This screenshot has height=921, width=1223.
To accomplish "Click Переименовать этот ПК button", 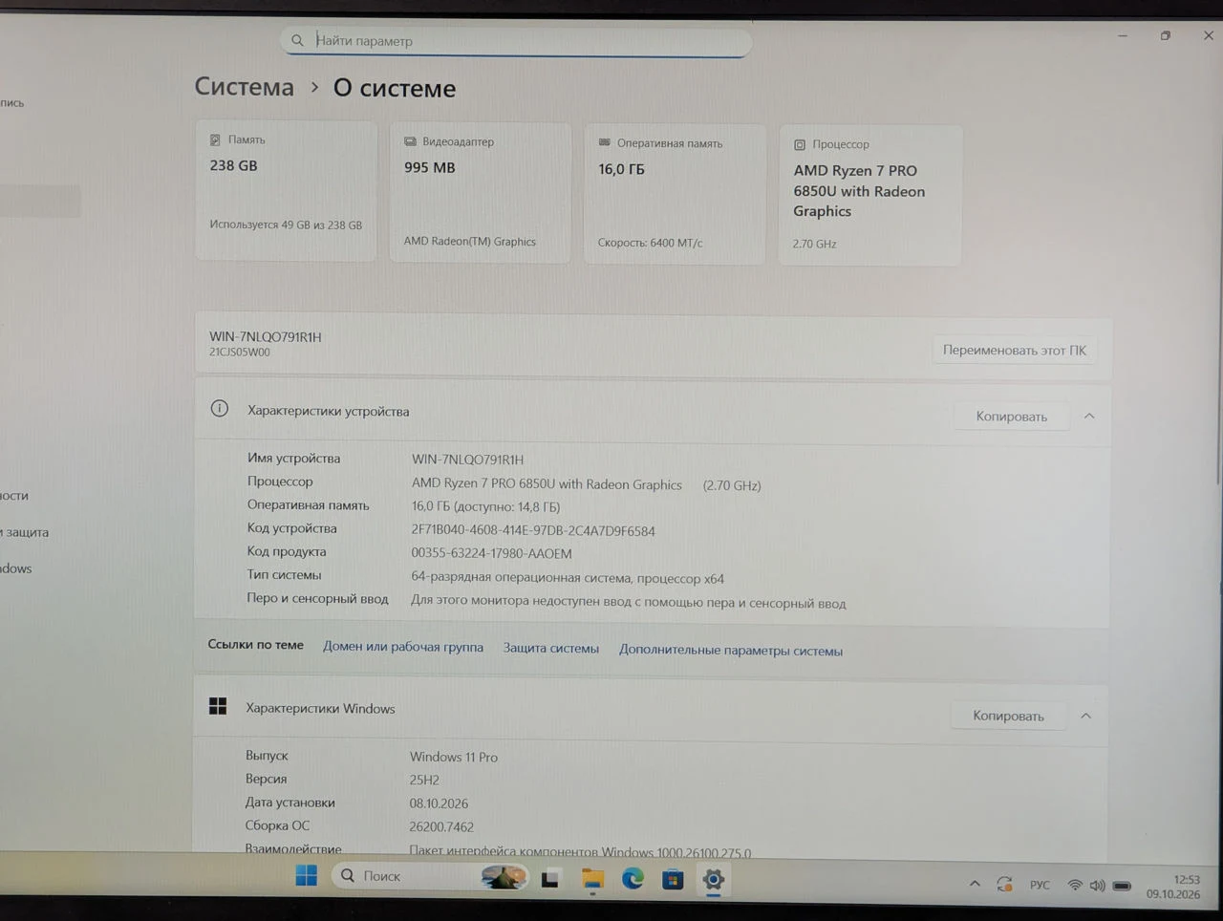I will [1015, 350].
